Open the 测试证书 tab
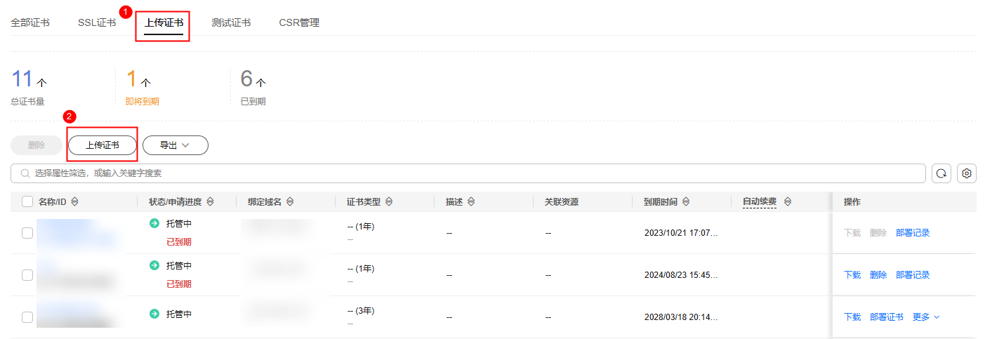Screen dimensions: 985x339 [x=231, y=22]
